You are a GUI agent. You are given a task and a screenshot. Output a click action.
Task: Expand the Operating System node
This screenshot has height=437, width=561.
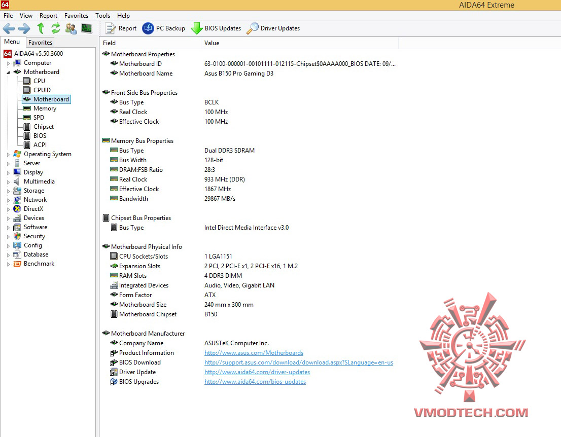pyautogui.click(x=8, y=155)
